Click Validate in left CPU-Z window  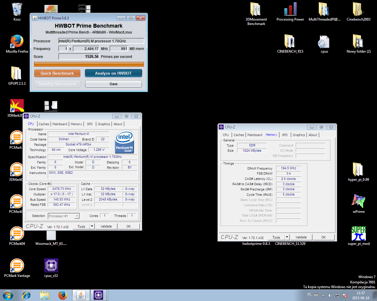pyautogui.click(x=106, y=226)
